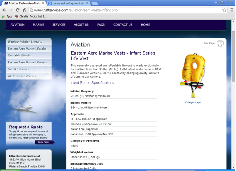
Task: Open the MARINE navigation menu
Action: coord(38,25)
